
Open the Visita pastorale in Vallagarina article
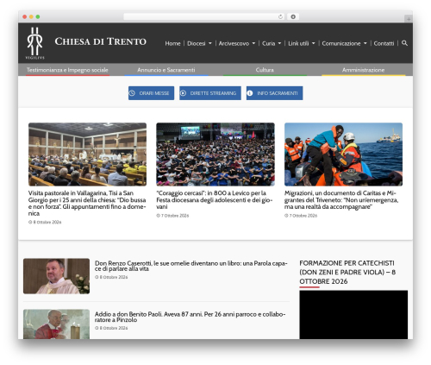click(87, 203)
